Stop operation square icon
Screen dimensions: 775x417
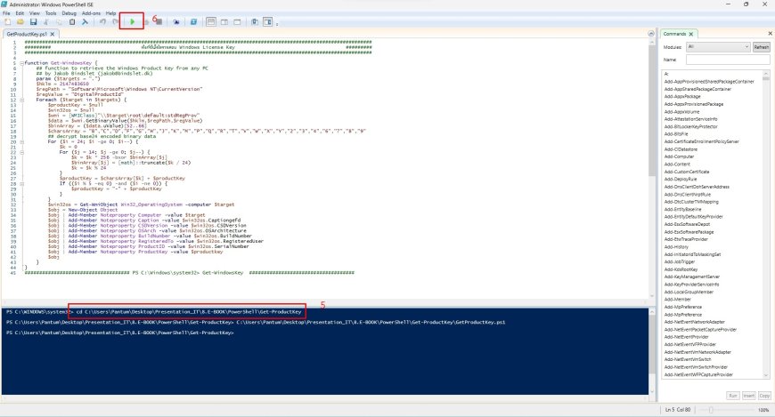[159, 21]
